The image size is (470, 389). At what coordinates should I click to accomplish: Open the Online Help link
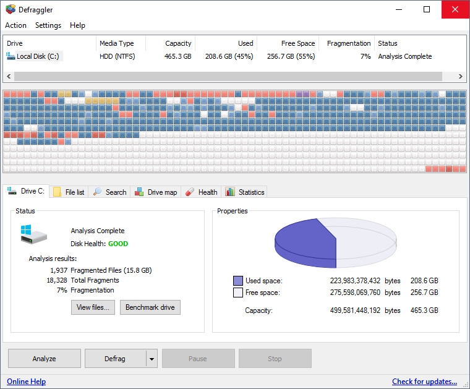point(27,381)
